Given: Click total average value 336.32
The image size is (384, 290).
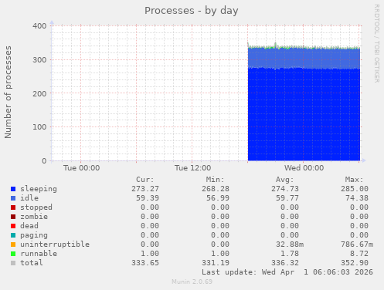Looking at the screenshot, I should [285, 263].
